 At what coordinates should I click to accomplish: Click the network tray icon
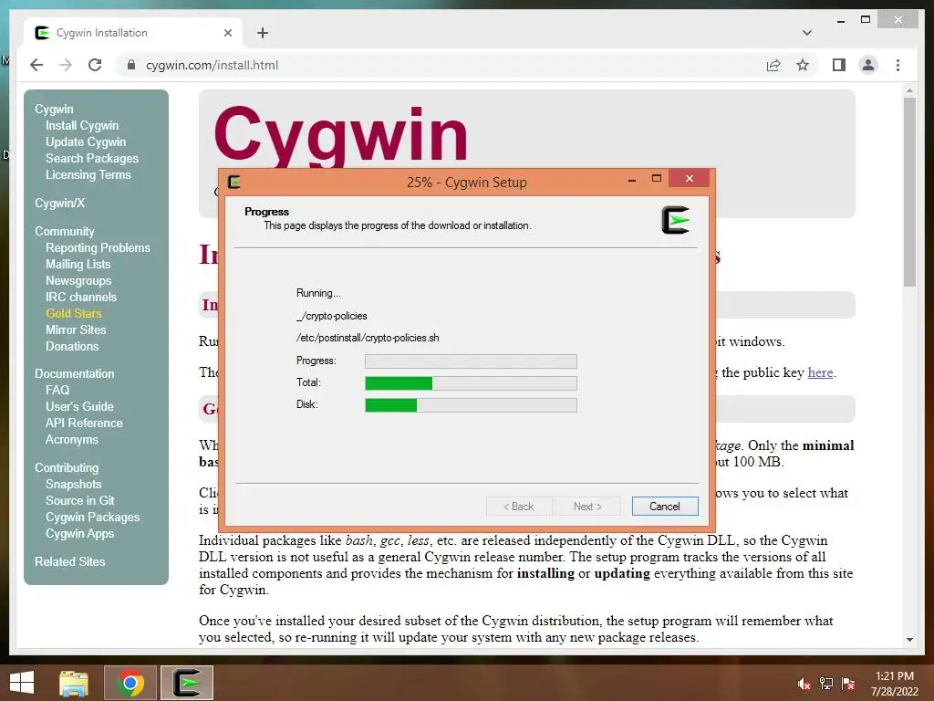[x=826, y=684]
